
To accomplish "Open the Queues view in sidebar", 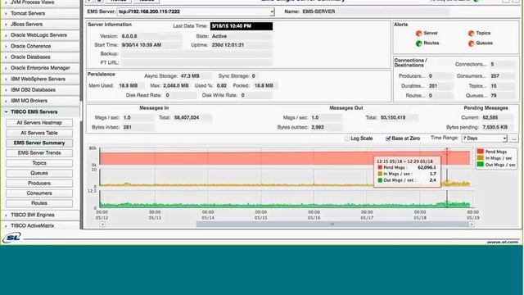I will point(39,173).
